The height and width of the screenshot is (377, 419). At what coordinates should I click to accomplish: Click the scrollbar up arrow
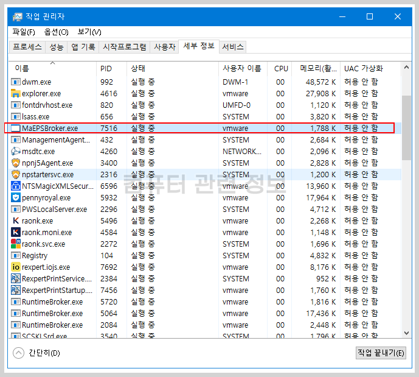(406, 68)
